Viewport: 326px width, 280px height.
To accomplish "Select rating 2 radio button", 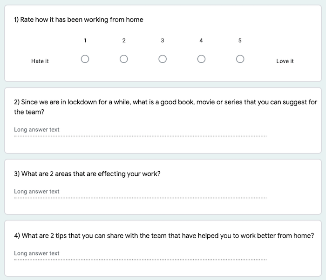I will click(124, 59).
